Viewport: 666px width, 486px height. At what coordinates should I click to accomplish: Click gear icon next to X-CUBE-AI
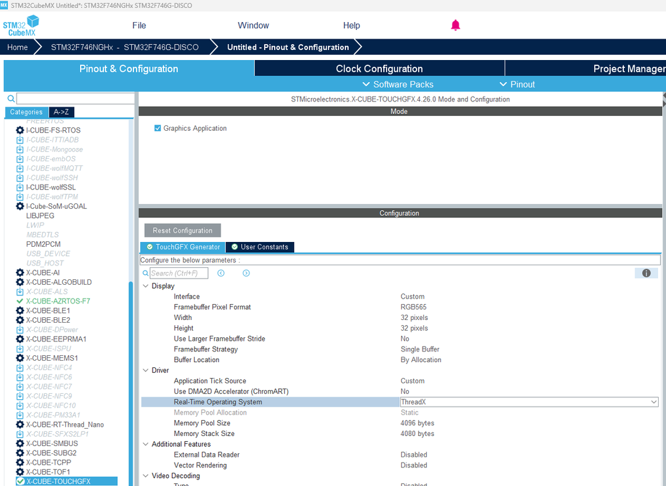[20, 272]
